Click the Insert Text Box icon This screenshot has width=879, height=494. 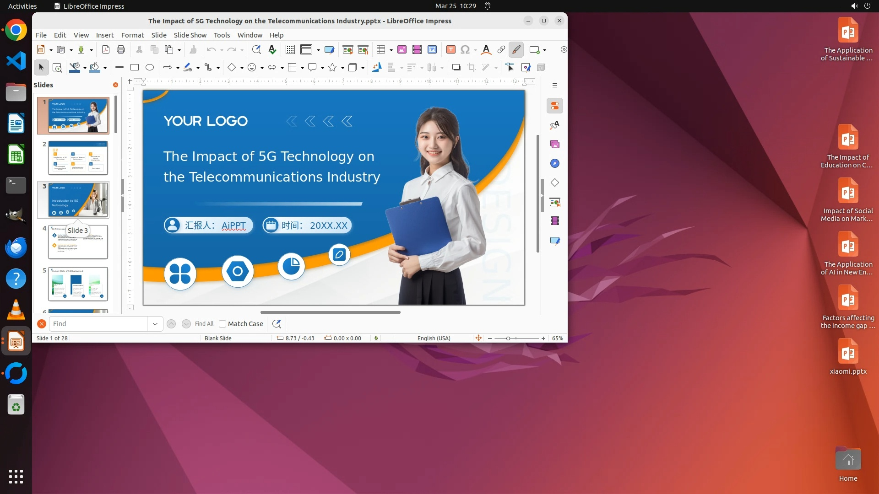pos(451,49)
